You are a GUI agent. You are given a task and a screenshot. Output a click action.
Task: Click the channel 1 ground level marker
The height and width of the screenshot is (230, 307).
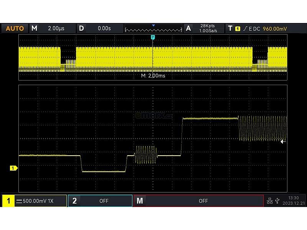click(13, 168)
